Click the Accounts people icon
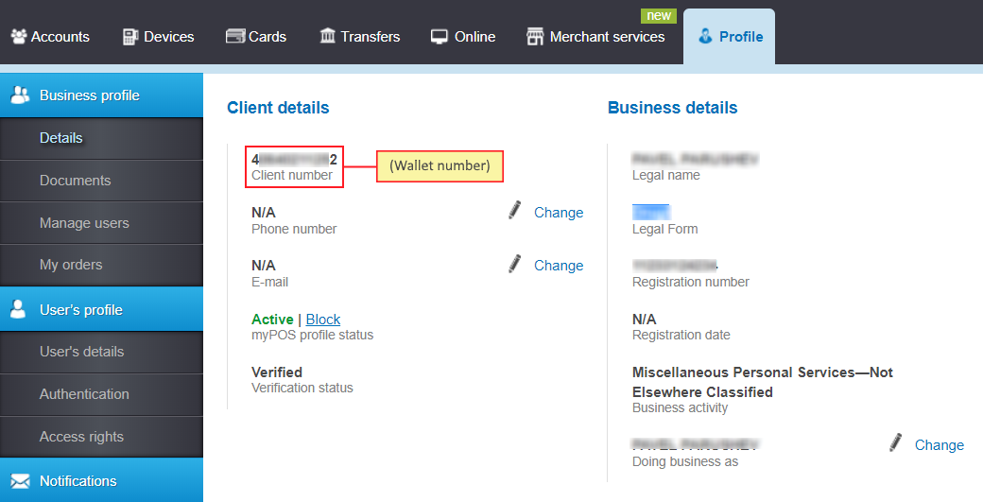This screenshot has height=502, width=983. 20,36
